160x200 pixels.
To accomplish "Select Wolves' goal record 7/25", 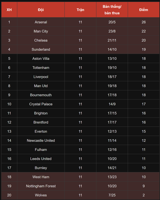I will pyautogui.click(x=112, y=195).
